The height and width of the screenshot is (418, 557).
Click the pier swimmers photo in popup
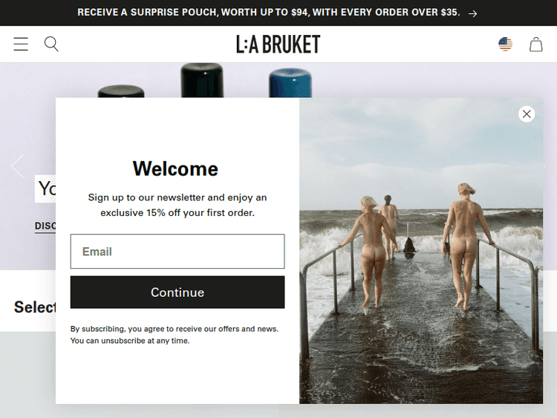click(x=421, y=251)
